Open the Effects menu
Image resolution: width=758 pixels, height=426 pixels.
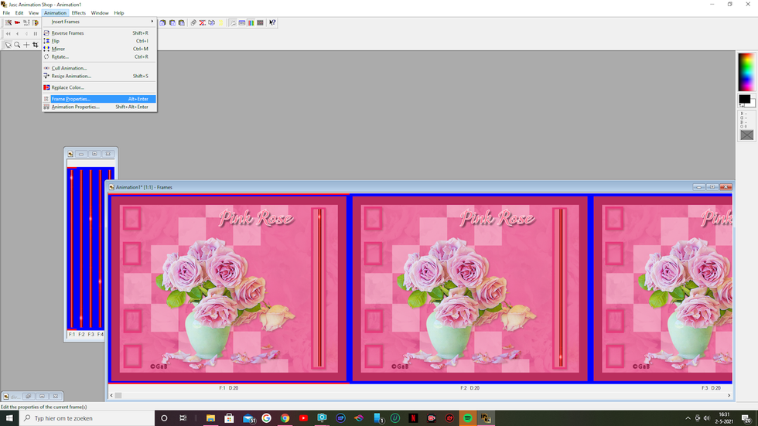78,13
